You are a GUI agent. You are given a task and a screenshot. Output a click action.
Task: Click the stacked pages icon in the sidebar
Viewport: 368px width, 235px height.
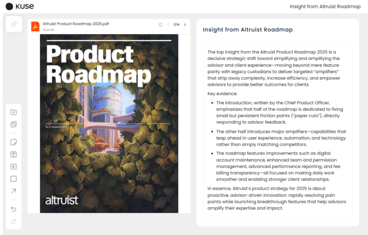coord(14,124)
